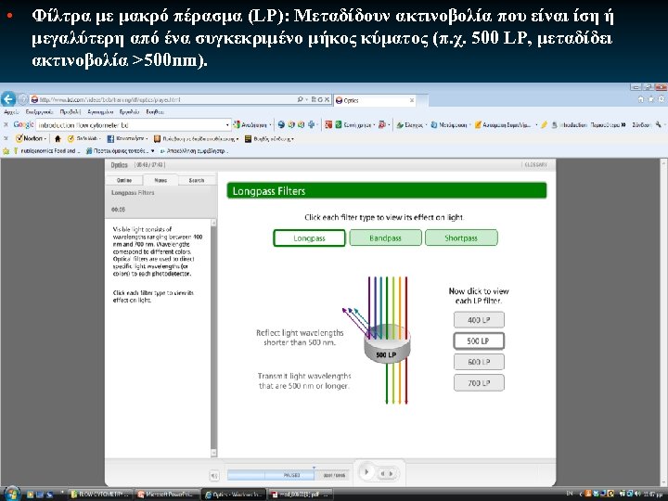Click the player progress bar showing PAUSED

coord(271,475)
